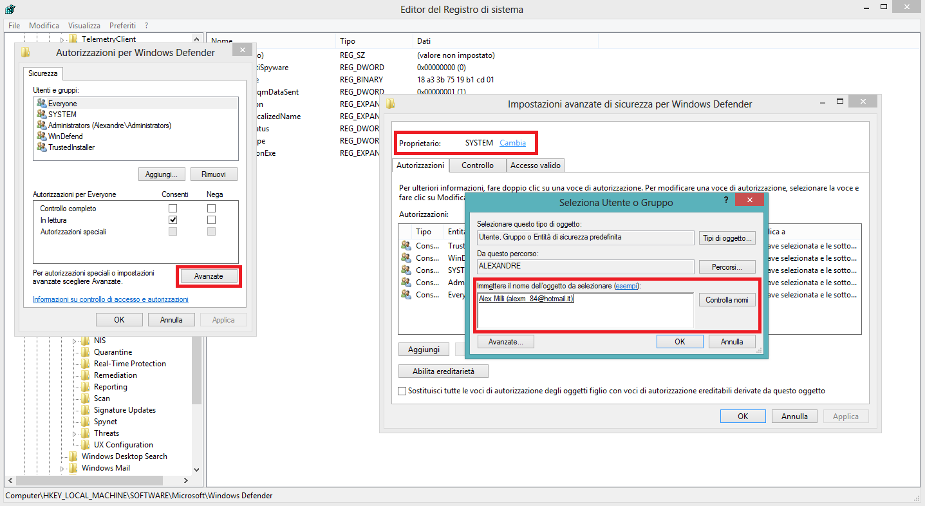Select the Autorizzazioni tab
Image resolution: width=925 pixels, height=506 pixels.
420,165
